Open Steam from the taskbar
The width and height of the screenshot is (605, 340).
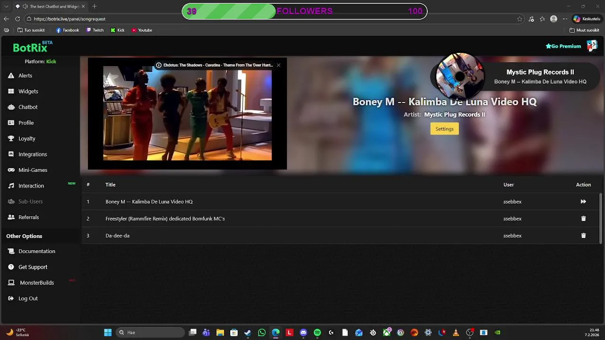248,332
